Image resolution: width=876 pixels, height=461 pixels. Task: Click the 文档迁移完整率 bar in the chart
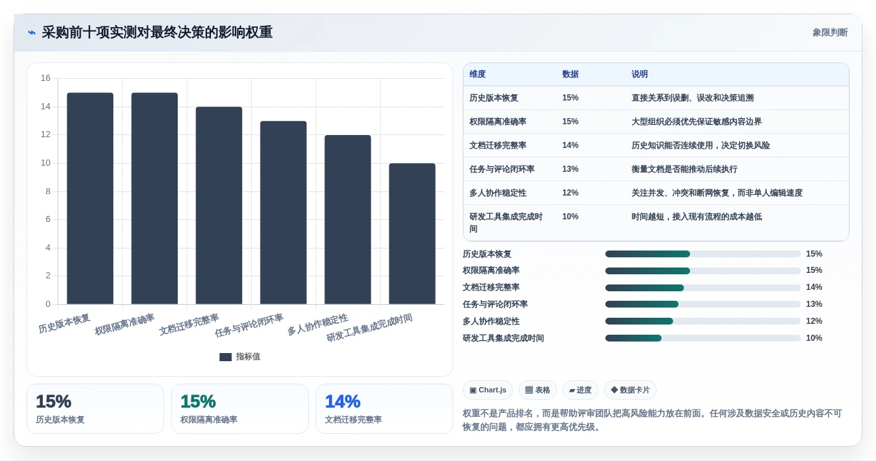tap(219, 206)
